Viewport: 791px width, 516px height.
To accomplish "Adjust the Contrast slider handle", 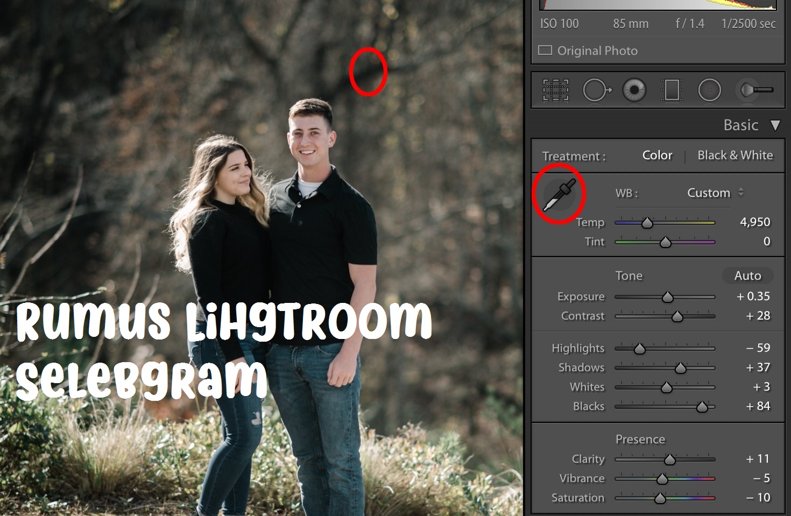I will tap(677, 316).
